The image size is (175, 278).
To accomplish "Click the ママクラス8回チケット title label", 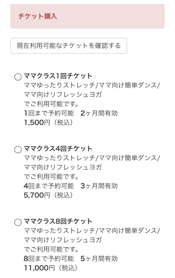I will [x=58, y=221].
